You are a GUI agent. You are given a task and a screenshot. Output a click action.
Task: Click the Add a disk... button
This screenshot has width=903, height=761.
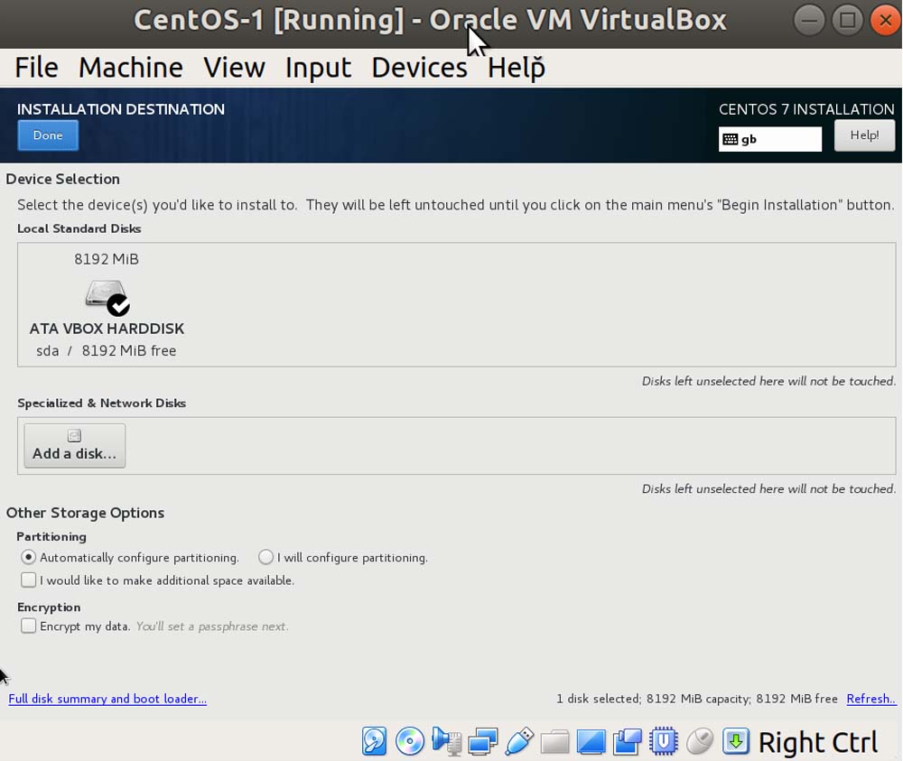[75, 446]
